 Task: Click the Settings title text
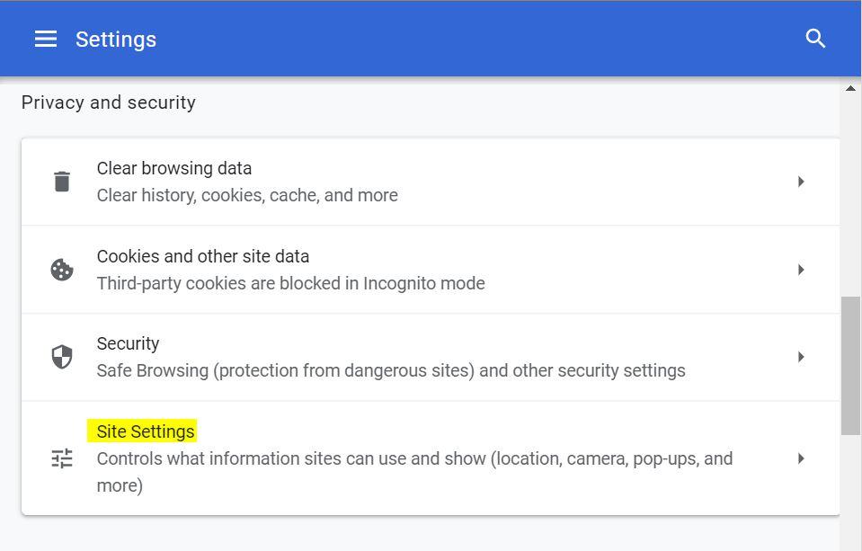point(116,40)
